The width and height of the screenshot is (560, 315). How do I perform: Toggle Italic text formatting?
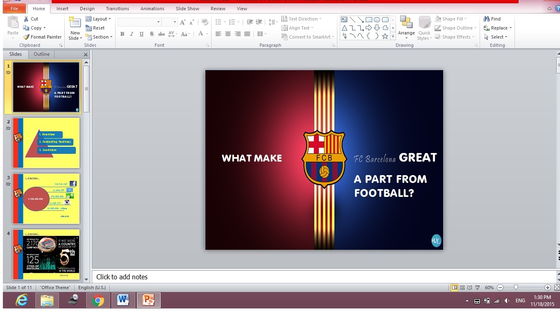pos(132,34)
